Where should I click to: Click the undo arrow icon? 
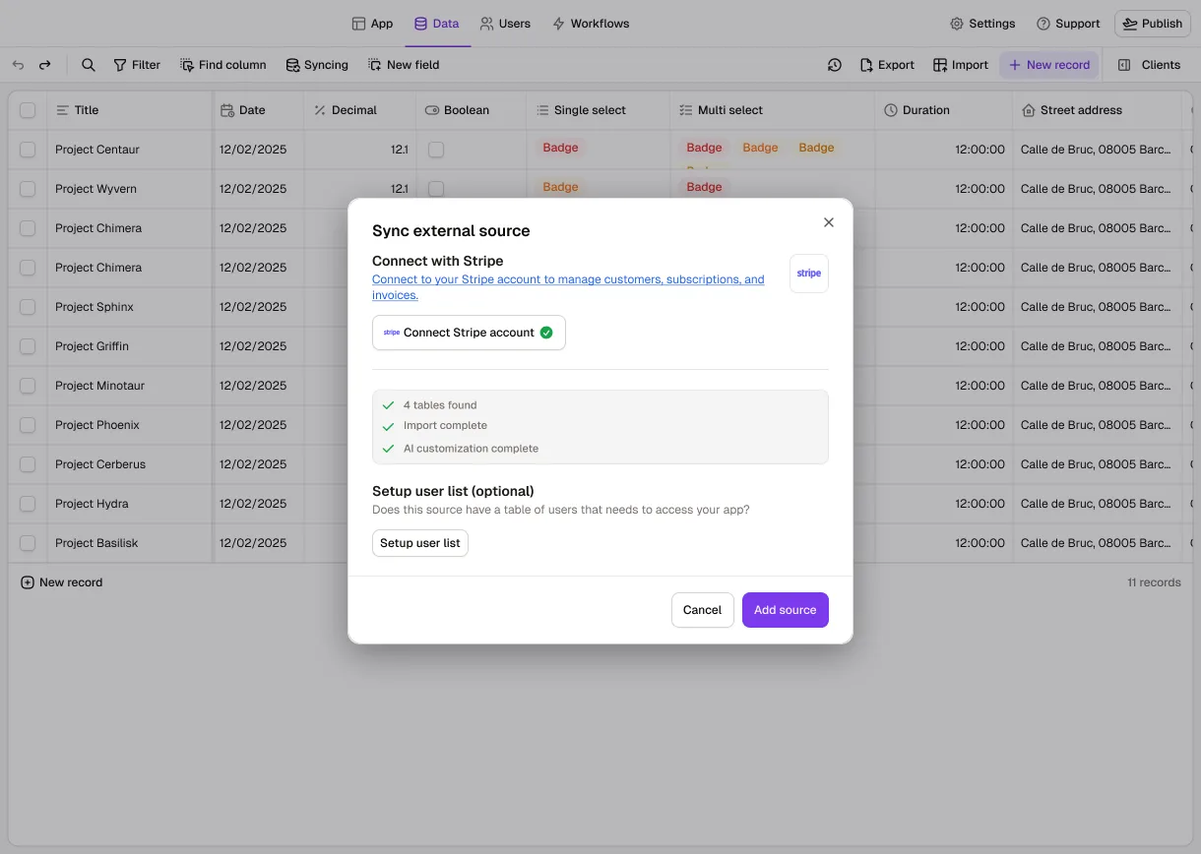coord(18,65)
